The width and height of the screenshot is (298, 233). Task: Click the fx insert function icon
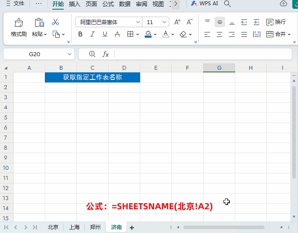(x=105, y=54)
